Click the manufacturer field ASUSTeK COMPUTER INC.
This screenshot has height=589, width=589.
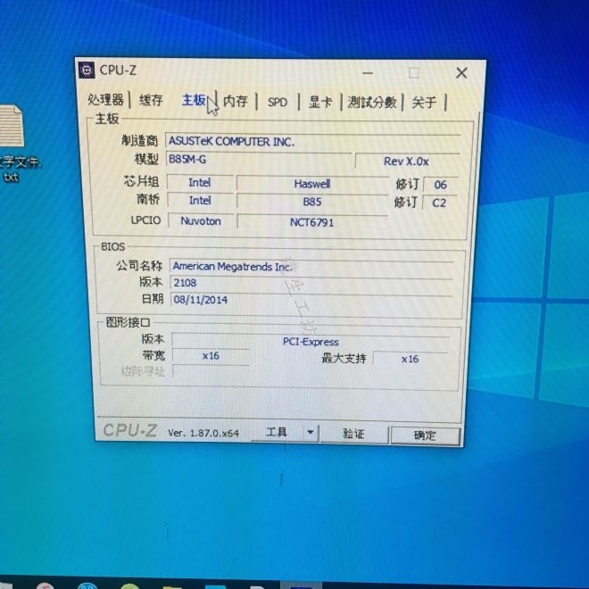[313, 141]
